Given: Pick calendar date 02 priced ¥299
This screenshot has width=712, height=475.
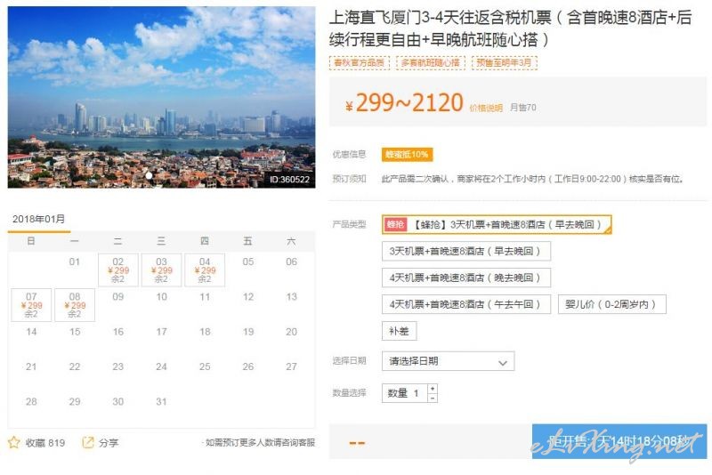Looking at the screenshot, I should pyautogui.click(x=118, y=270).
